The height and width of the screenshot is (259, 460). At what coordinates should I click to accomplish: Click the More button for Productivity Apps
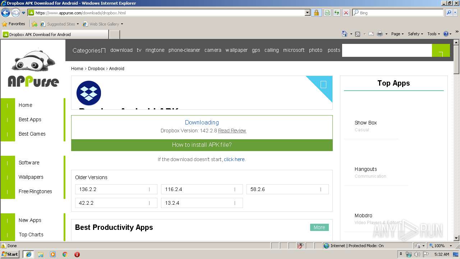[x=319, y=227]
